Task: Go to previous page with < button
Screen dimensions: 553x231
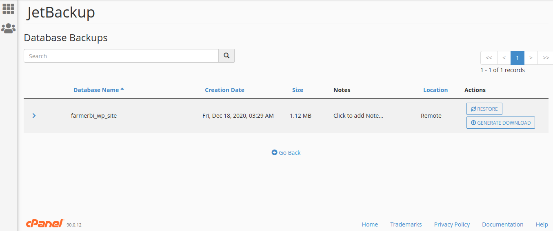Action: [504, 58]
